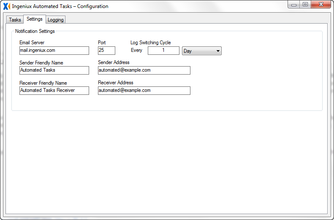Click the Log Switching Cycle number field
334x220 pixels.
pos(163,51)
